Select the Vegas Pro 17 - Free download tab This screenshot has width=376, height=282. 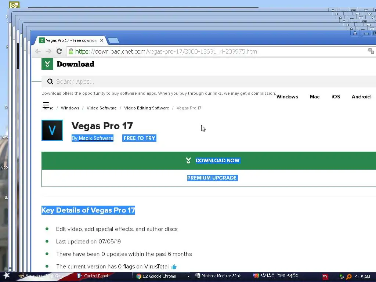click(71, 40)
